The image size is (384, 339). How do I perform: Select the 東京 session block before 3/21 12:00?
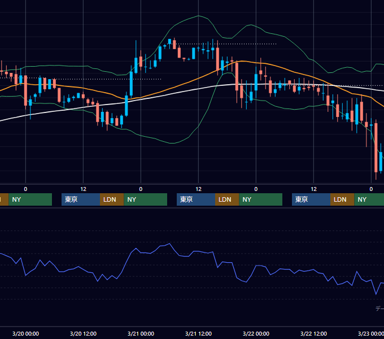pos(196,199)
